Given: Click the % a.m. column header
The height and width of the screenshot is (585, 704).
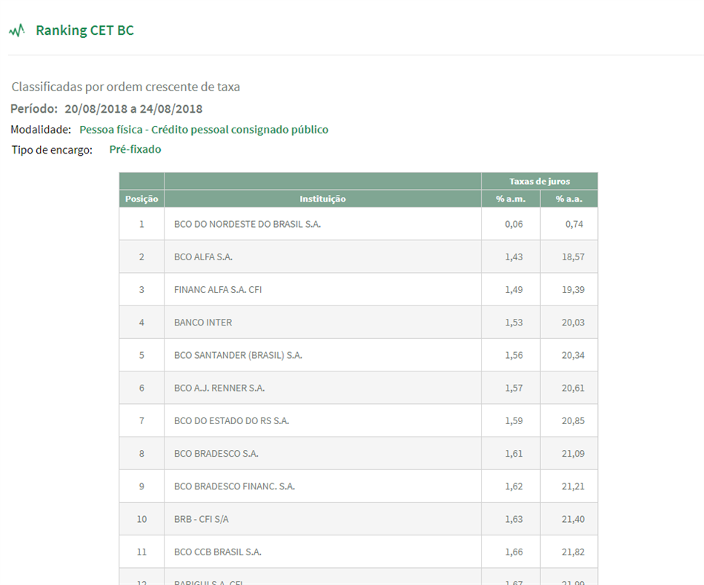Looking at the screenshot, I should 511,199.
